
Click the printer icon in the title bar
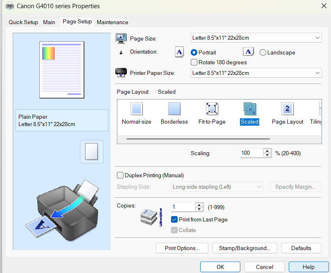(10, 6)
